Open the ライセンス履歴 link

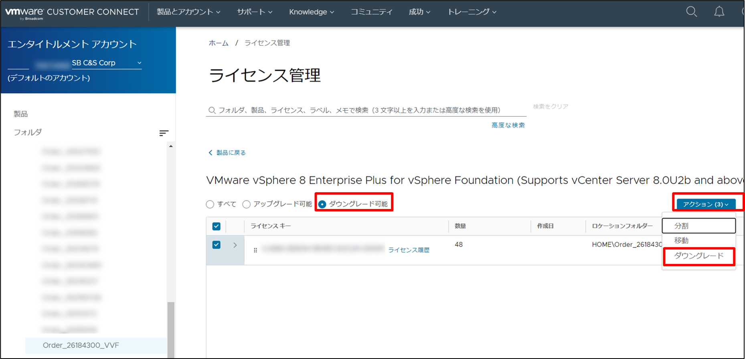coord(409,250)
